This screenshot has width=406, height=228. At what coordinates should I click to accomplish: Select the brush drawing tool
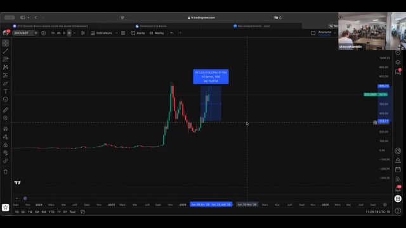[6, 83]
